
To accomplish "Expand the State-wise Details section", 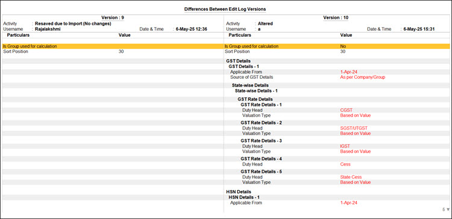I will point(250,85).
